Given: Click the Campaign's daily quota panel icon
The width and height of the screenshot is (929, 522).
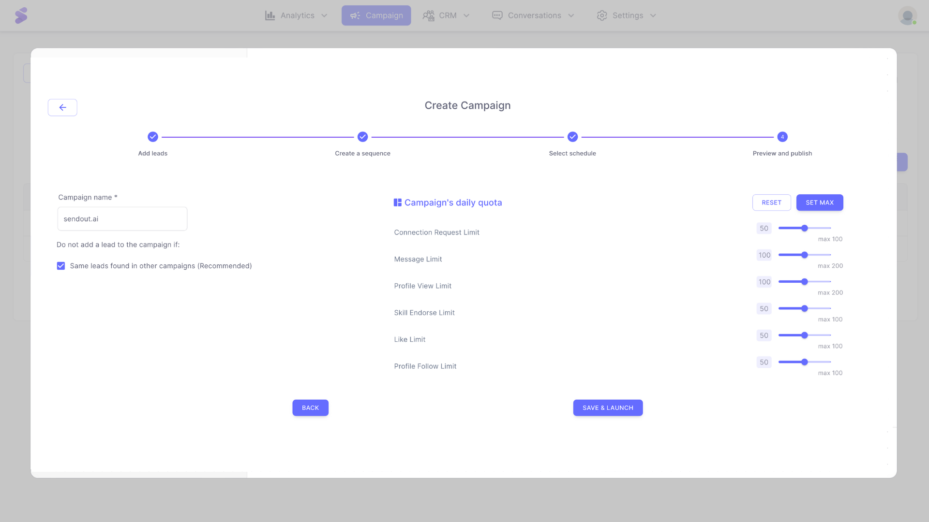Looking at the screenshot, I should coord(397,202).
